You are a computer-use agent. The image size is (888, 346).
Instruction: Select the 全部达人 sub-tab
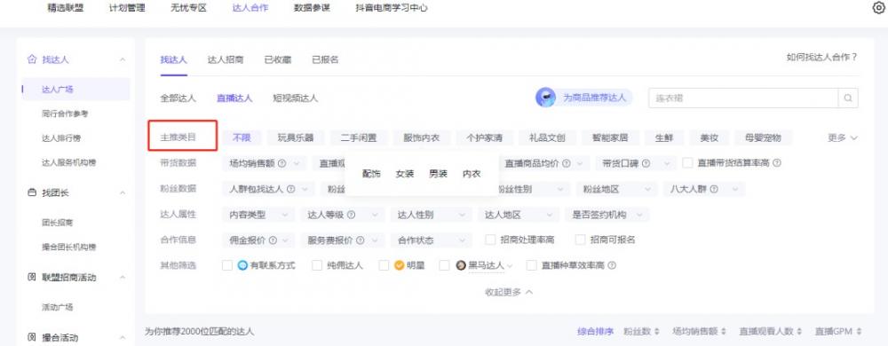click(178, 98)
